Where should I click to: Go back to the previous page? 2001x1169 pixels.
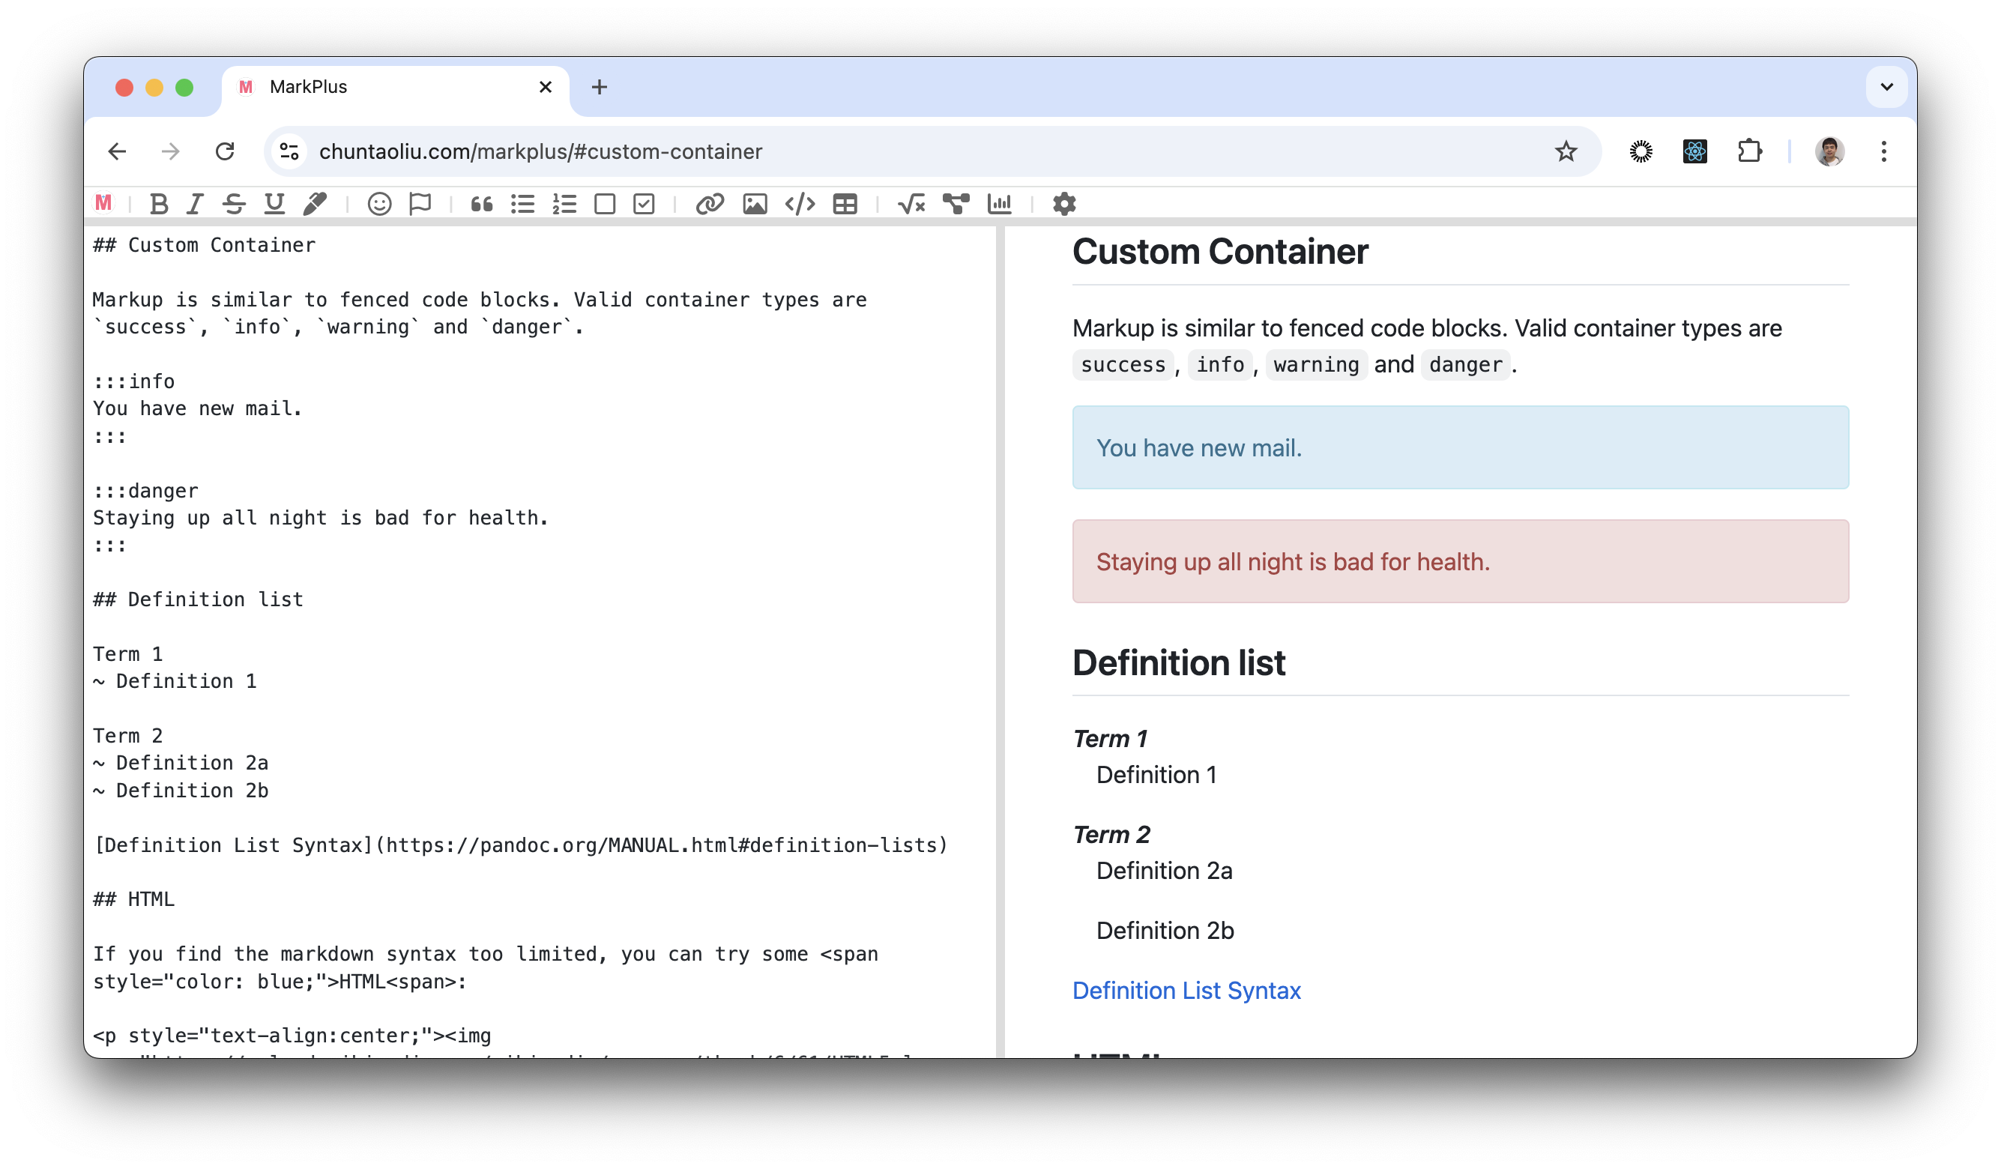tap(118, 151)
